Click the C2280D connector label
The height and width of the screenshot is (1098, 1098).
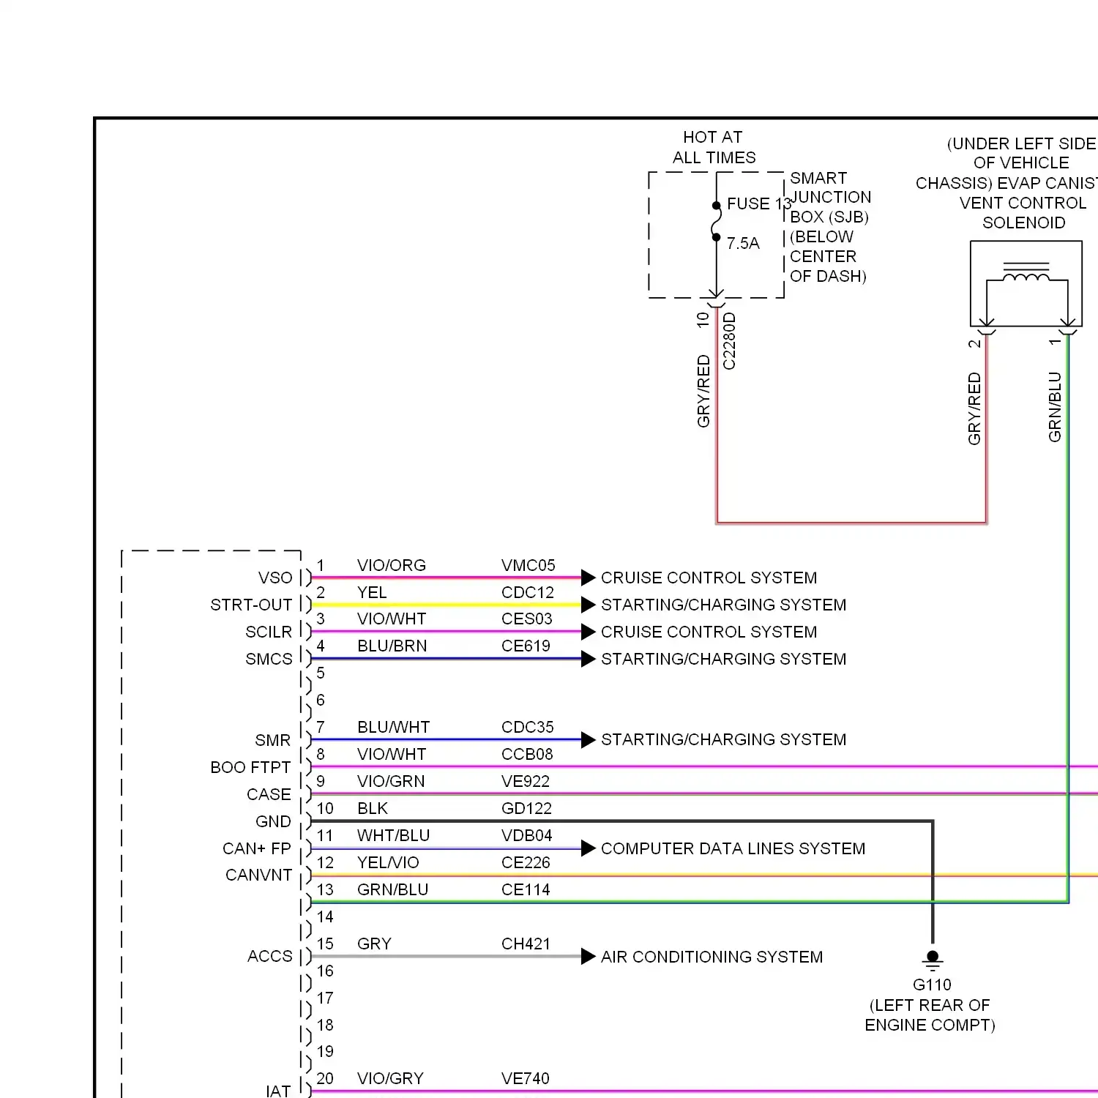point(729,341)
